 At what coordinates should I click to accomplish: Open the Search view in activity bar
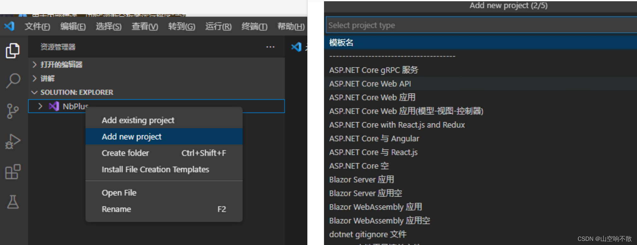(x=13, y=81)
